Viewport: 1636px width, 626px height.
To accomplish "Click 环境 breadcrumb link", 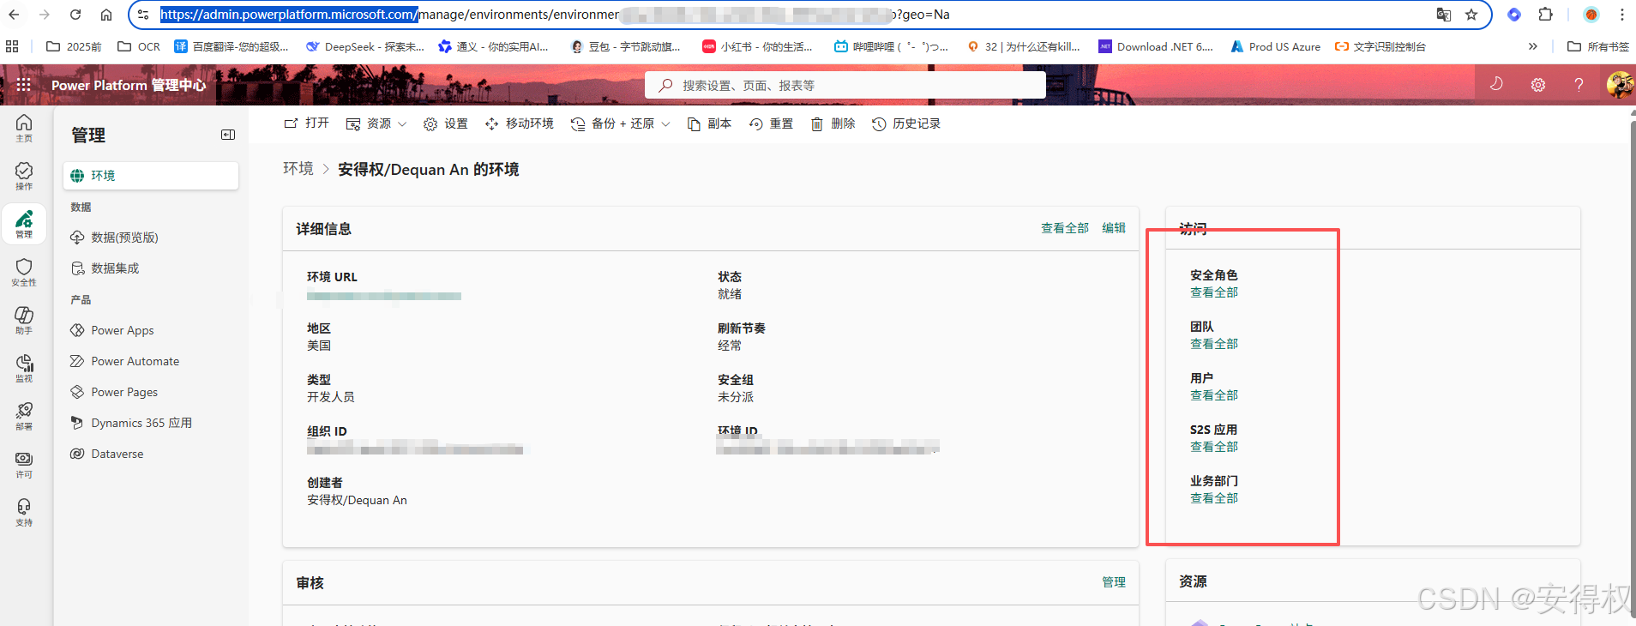I will tap(298, 169).
